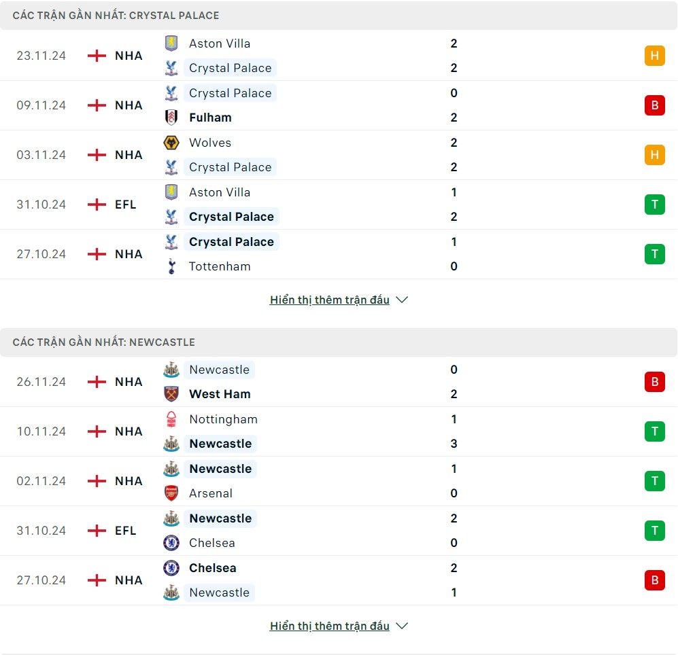Click the Tottenham club crest icon
Screen dimensions: 678x655
tap(171, 266)
